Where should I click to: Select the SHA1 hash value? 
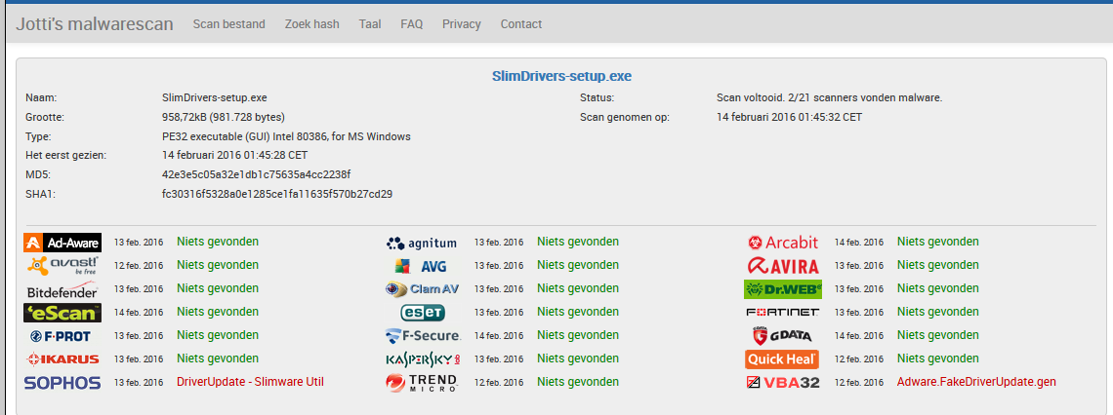[x=277, y=193]
